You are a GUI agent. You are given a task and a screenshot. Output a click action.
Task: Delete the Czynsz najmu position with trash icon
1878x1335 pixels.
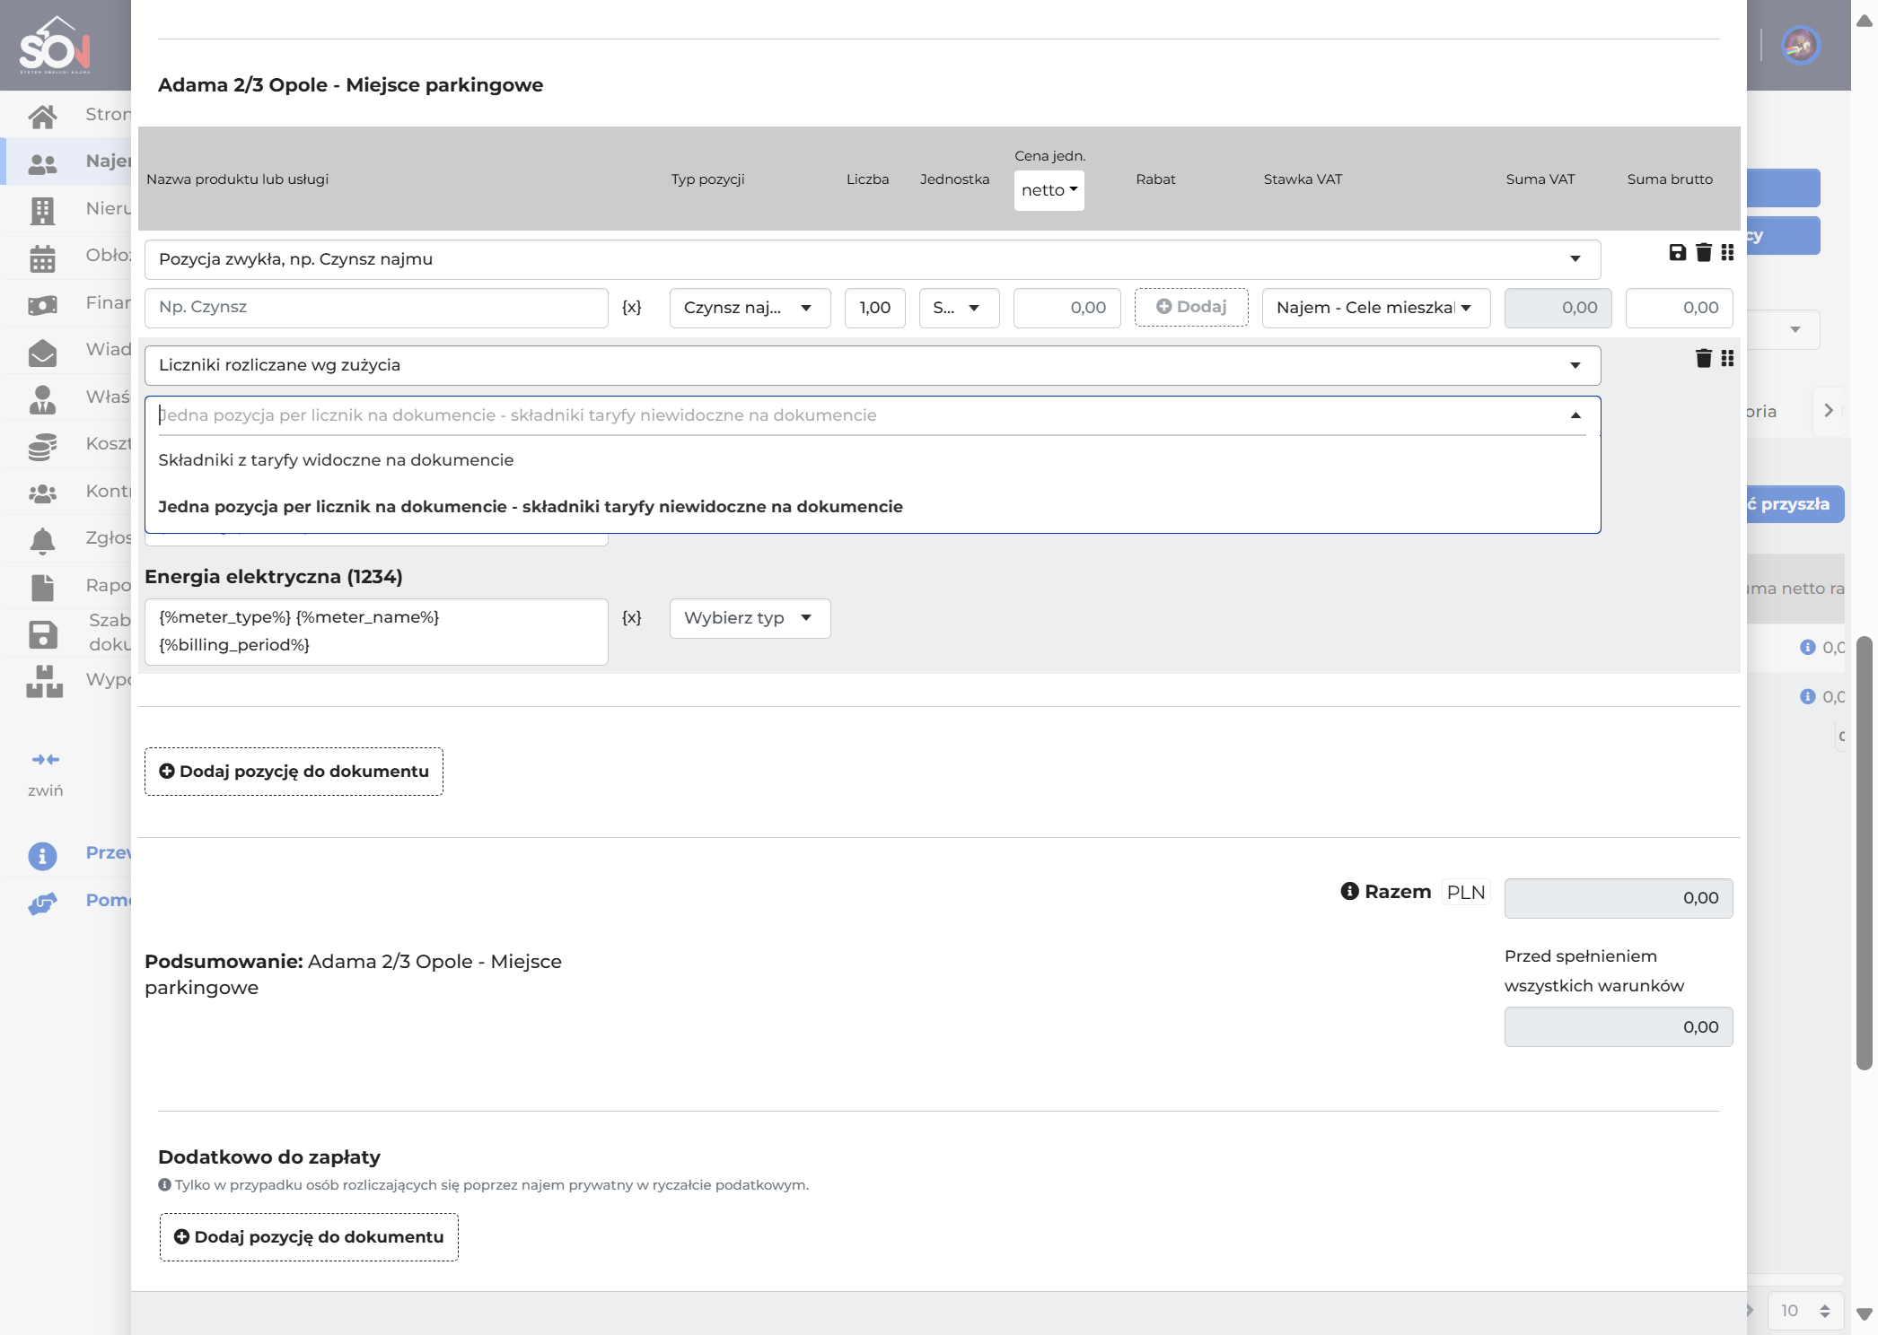1703,253
